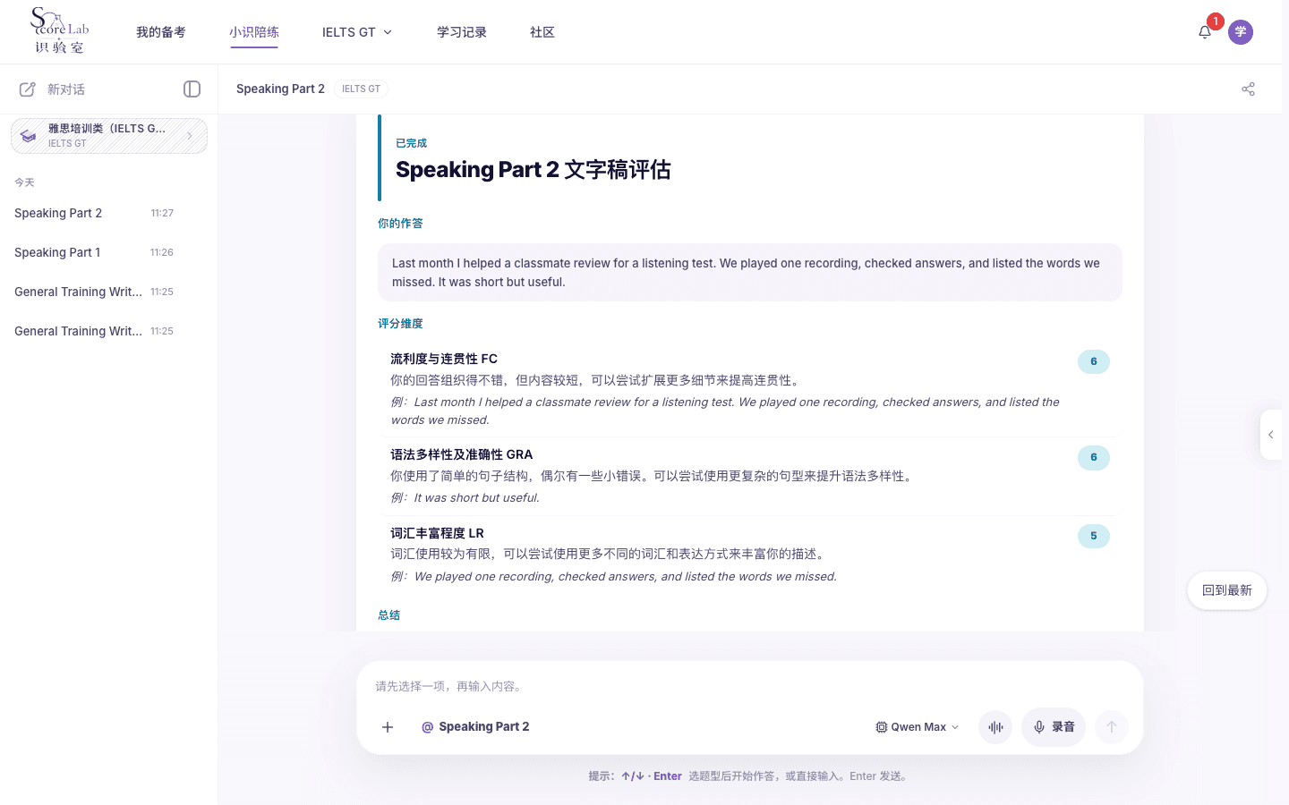This screenshot has width=1289, height=805.
Task: Start recording with the 录音 button
Action: click(x=1054, y=727)
